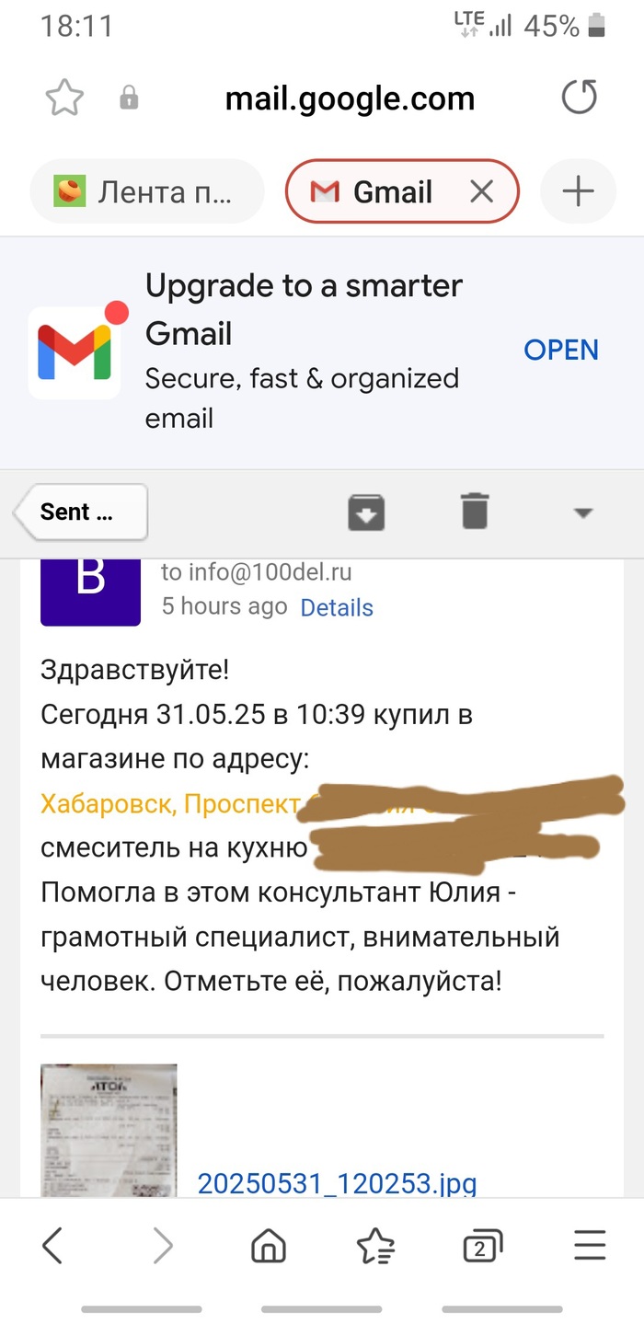Screen dimensions: 644x1324
Task: Navigate back with left arrow
Action: pyautogui.click(x=52, y=1246)
